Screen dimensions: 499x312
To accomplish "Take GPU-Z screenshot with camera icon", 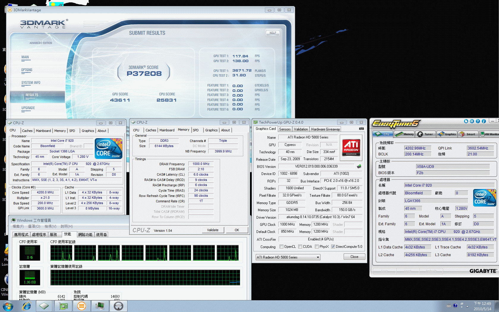I will [361, 129].
